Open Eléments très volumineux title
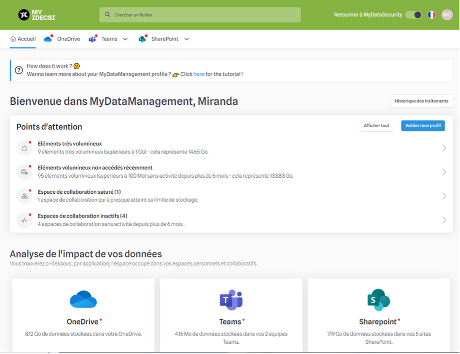 click(70, 144)
